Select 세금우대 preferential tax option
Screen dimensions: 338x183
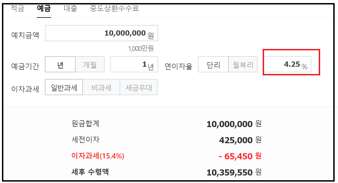(139, 87)
